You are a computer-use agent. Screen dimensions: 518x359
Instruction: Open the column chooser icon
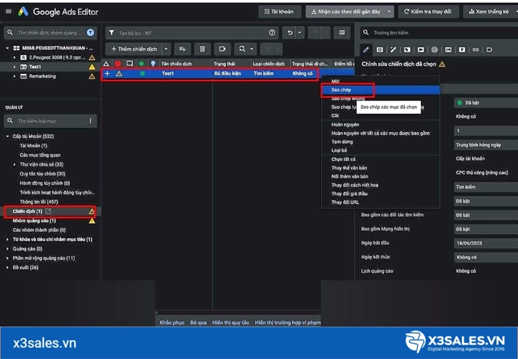[x=342, y=32]
